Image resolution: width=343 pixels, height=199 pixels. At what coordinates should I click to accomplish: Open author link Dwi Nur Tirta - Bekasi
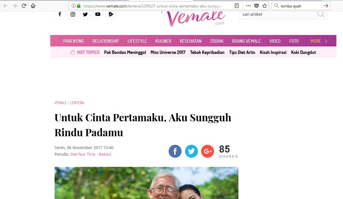pyautogui.click(x=90, y=154)
